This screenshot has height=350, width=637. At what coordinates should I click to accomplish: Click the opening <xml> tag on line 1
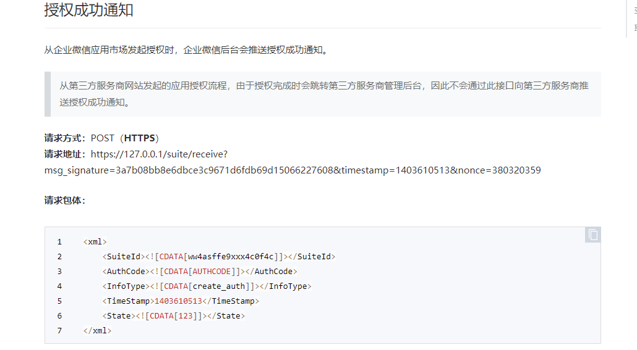[x=95, y=242]
